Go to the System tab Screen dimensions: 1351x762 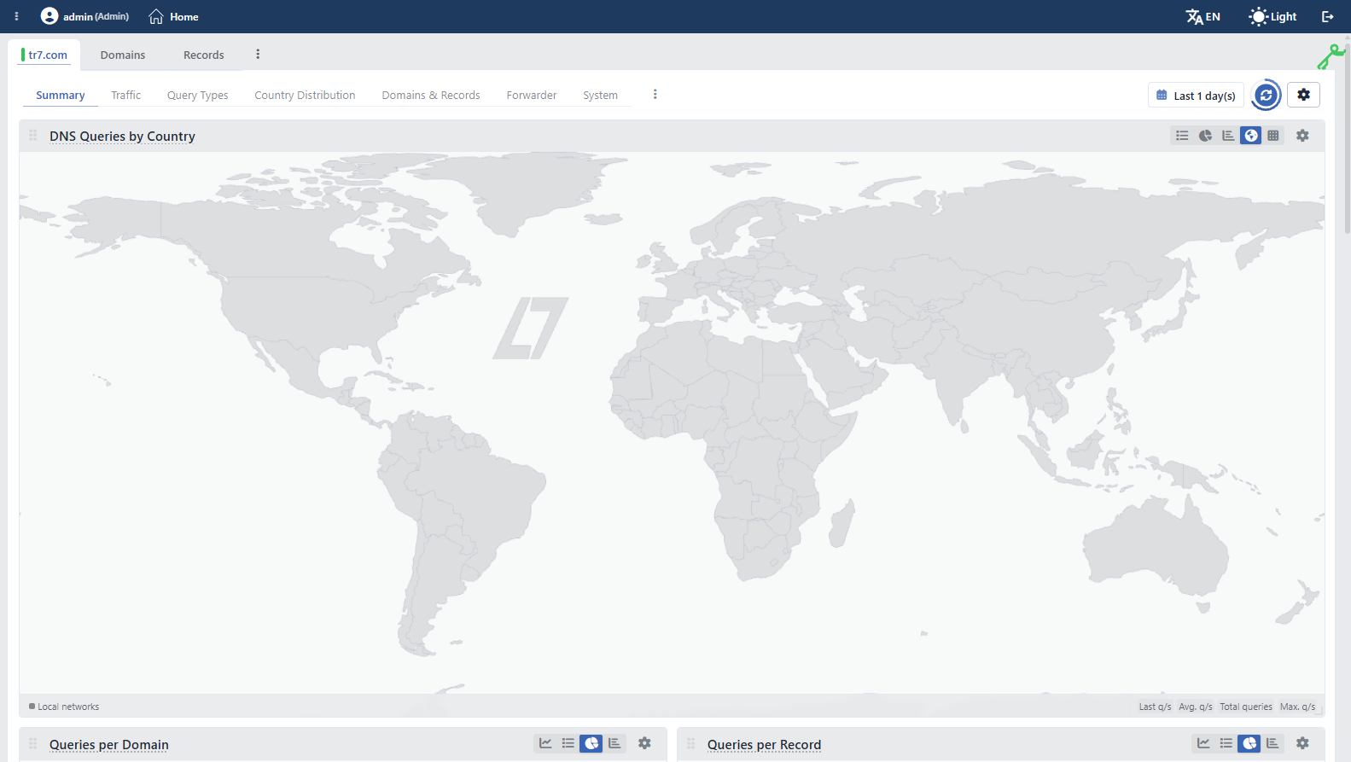pos(600,95)
